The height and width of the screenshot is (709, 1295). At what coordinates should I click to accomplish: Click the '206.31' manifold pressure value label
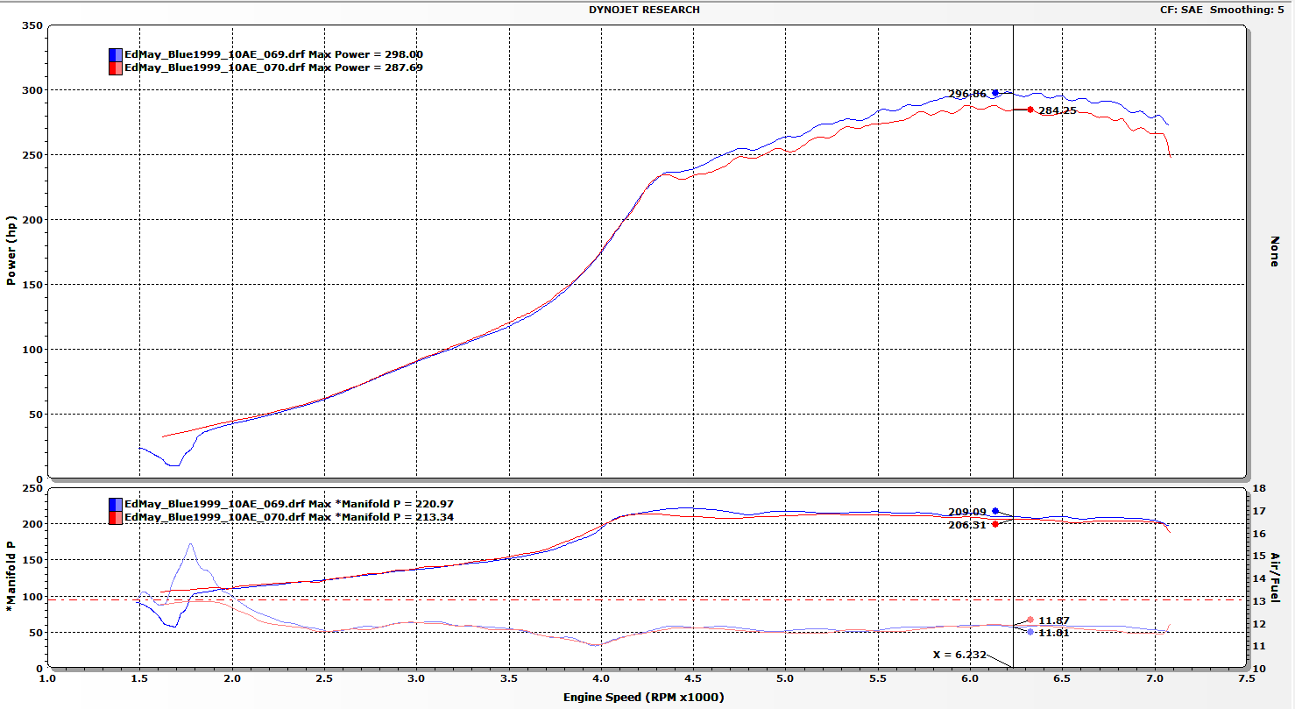[967, 525]
